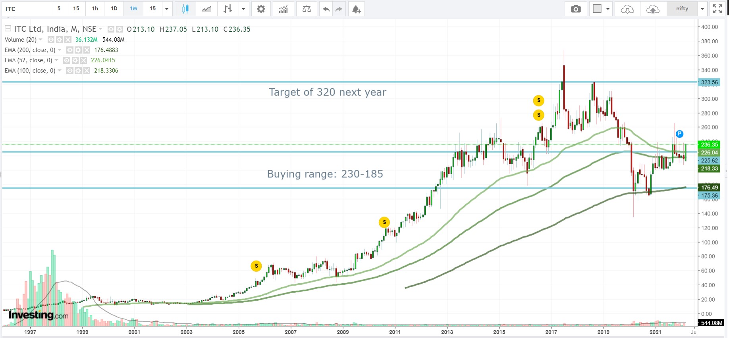This screenshot has width=729, height=338.
Task: Click the blue P marker near 2021
Action: point(679,134)
